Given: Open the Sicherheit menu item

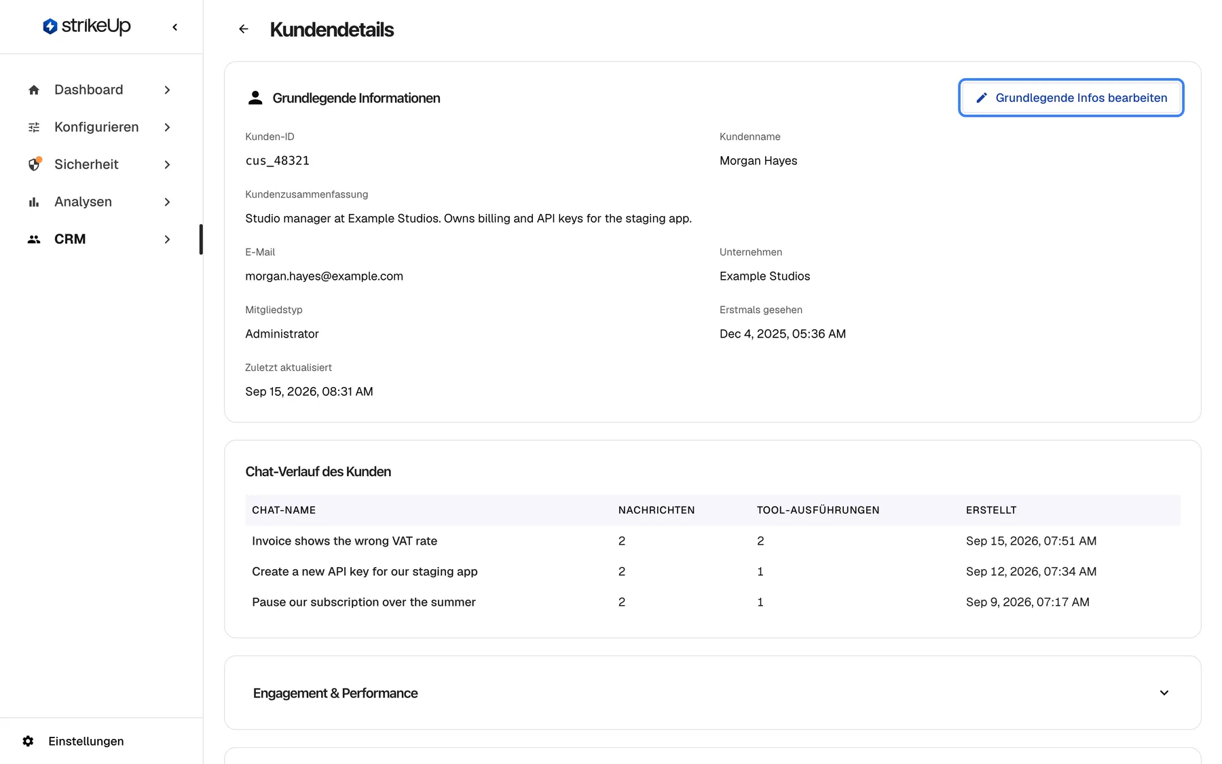Looking at the screenshot, I should coord(100,164).
